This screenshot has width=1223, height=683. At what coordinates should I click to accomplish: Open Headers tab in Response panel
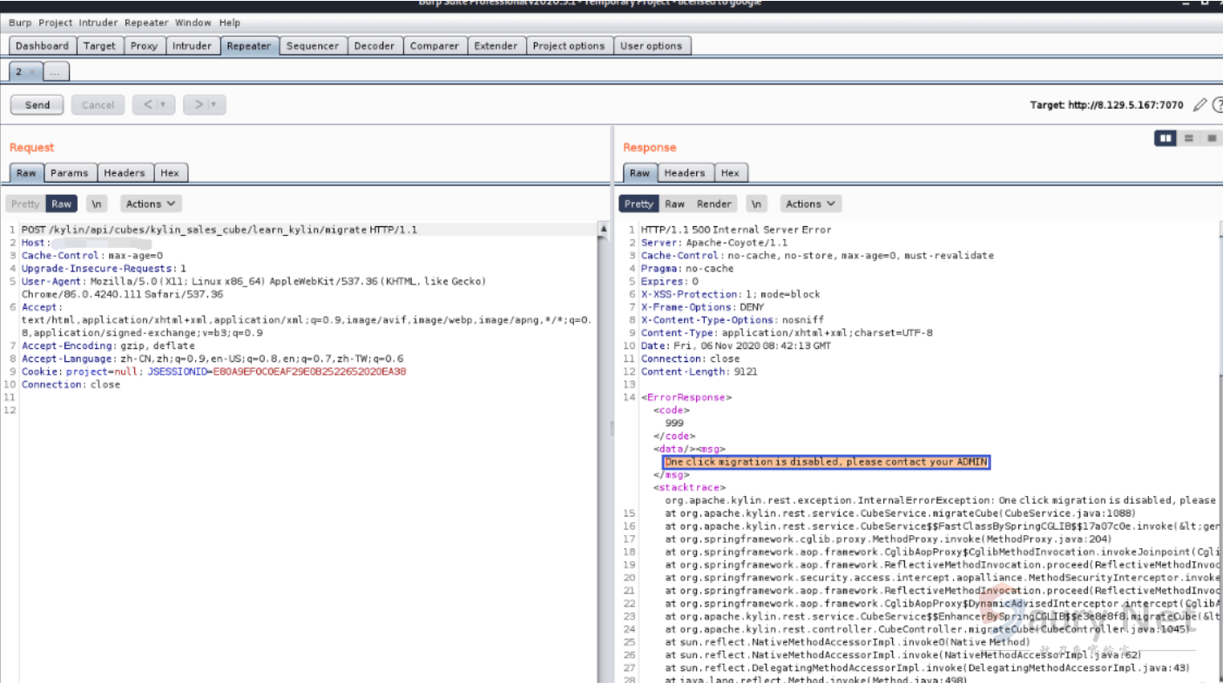(x=685, y=173)
